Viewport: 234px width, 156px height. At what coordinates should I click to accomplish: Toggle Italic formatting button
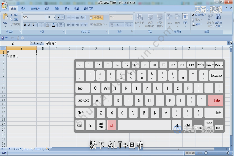[29, 25]
